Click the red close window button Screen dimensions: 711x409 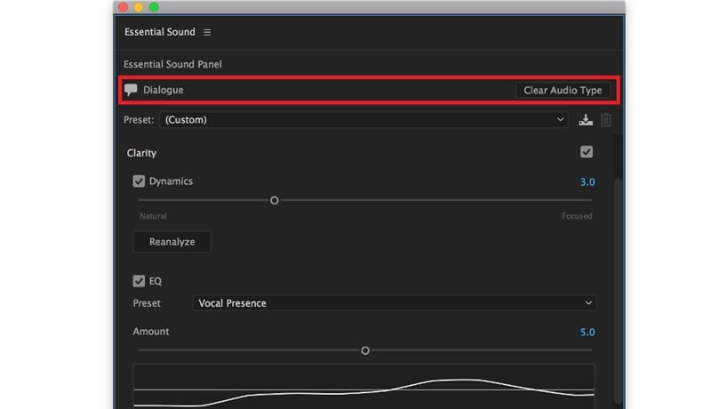coord(124,7)
